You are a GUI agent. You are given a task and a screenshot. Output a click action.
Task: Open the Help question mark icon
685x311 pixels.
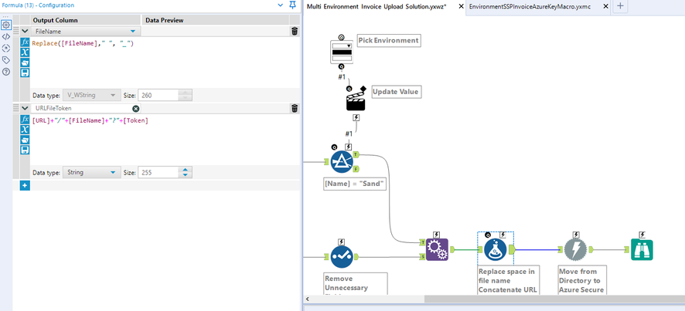6,72
